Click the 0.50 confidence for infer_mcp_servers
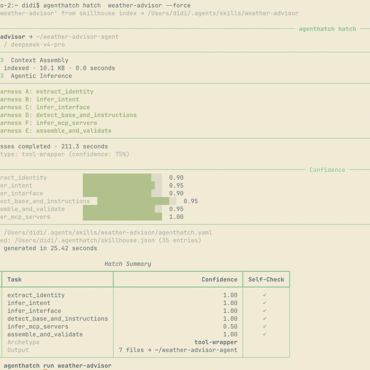 [x=230, y=327]
